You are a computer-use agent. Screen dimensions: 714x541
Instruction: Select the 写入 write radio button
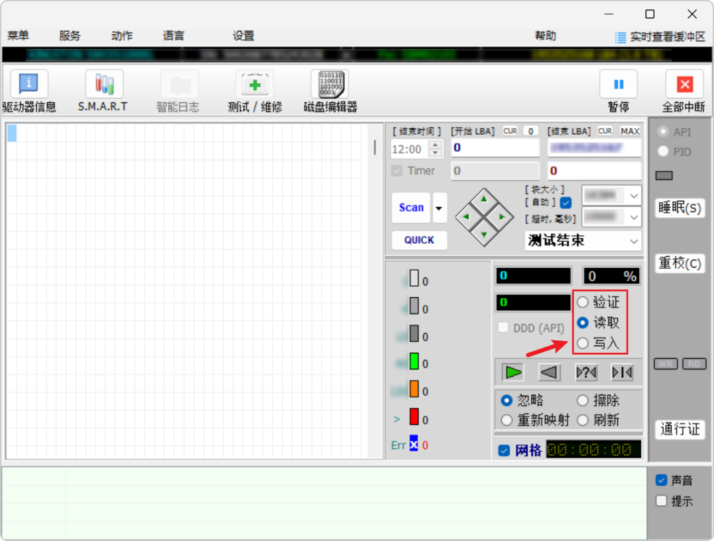[583, 343]
